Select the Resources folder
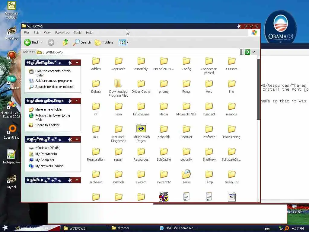Image resolution: width=309 pixels, height=232 pixels. point(141,154)
